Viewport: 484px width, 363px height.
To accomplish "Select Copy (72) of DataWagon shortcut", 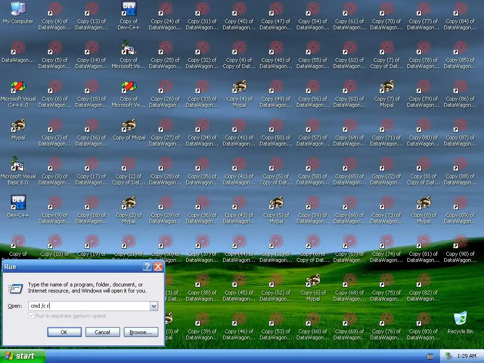I will tap(387, 171).
